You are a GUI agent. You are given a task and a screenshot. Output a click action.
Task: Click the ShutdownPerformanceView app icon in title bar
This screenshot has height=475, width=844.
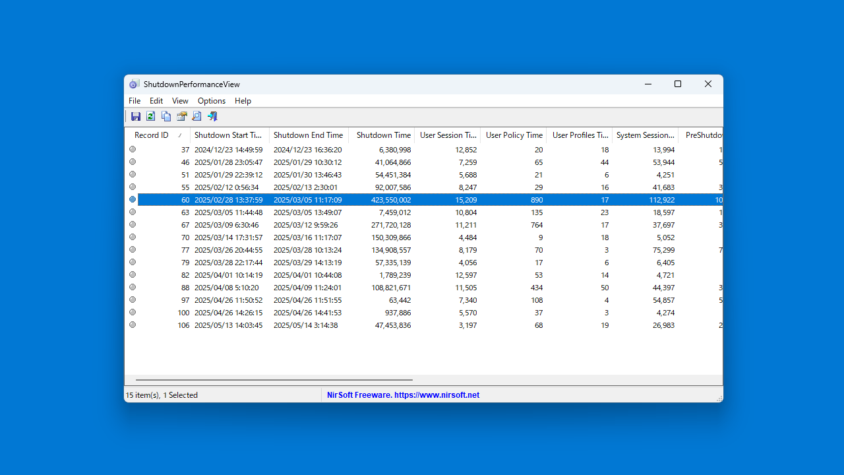(x=135, y=84)
